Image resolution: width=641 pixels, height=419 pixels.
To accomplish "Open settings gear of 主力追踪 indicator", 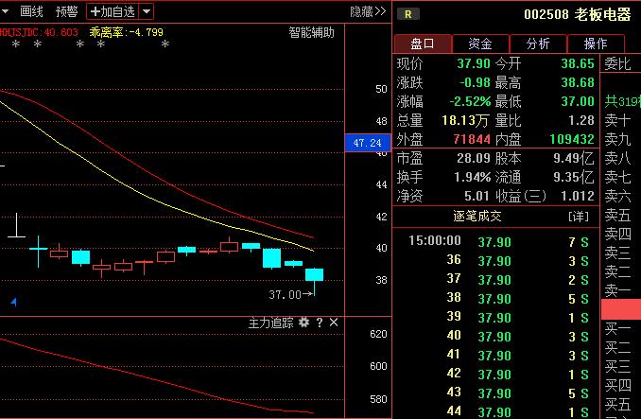I will point(303,323).
